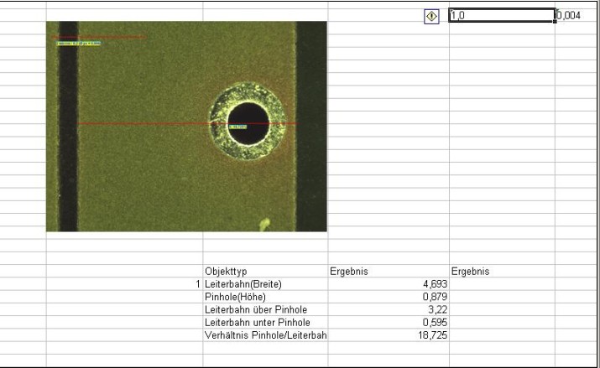
Task: Click the fill handle of the selected cell
Action: (555, 22)
